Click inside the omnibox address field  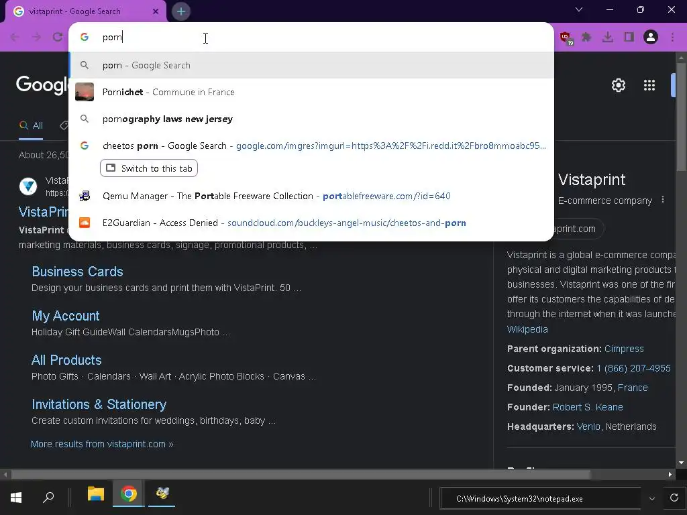(x=311, y=38)
